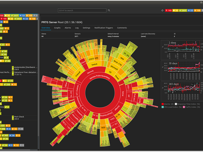Click the Virtual Hosting sunburst segment

[x=107, y=115]
